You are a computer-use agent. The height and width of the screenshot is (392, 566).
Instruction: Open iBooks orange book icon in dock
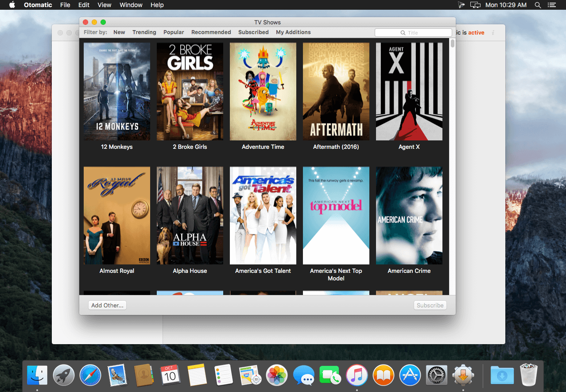click(x=384, y=375)
